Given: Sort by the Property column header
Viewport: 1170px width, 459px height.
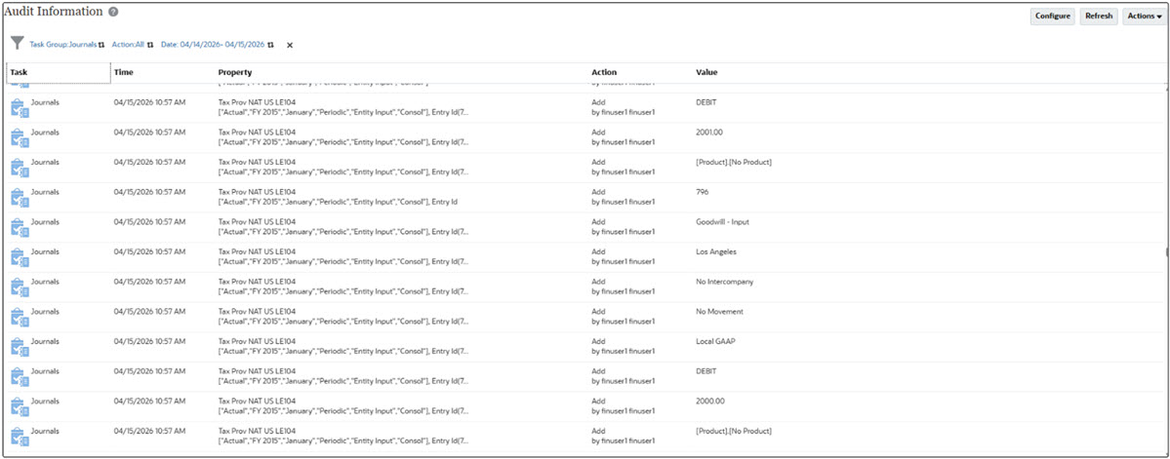Looking at the screenshot, I should point(234,72).
